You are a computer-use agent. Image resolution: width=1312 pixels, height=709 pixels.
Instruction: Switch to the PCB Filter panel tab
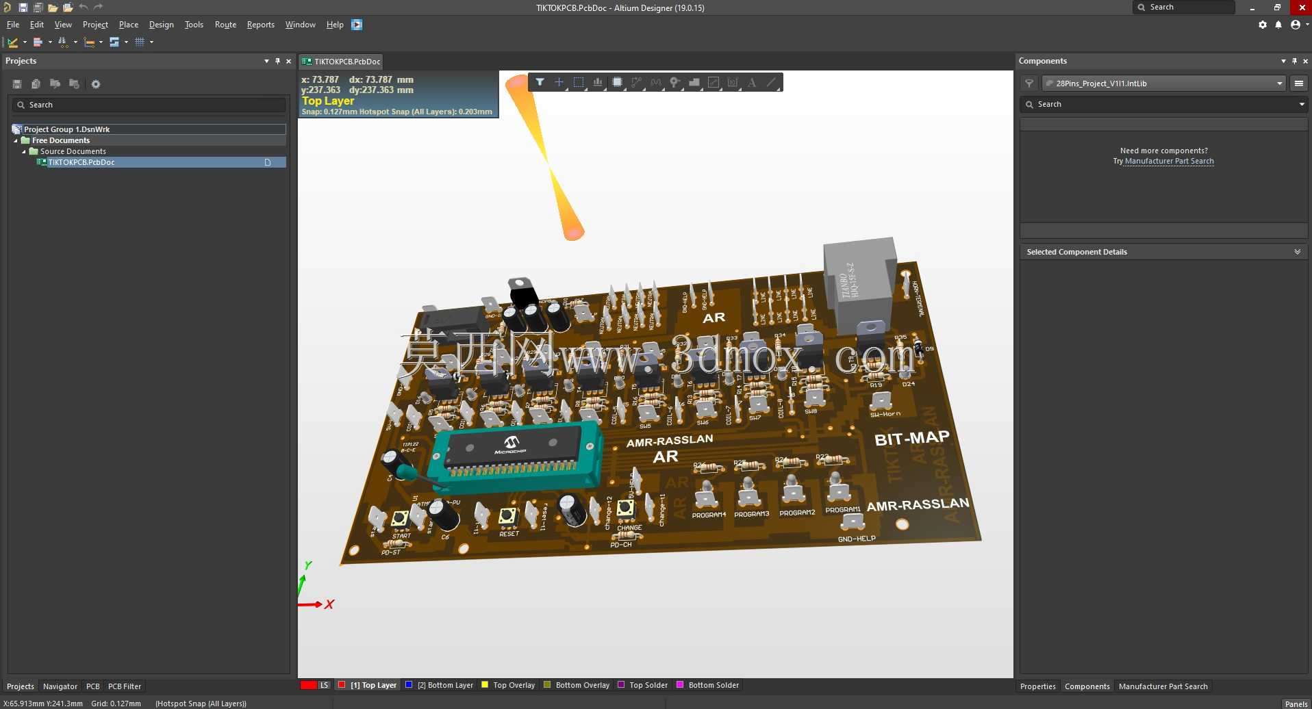click(x=125, y=686)
